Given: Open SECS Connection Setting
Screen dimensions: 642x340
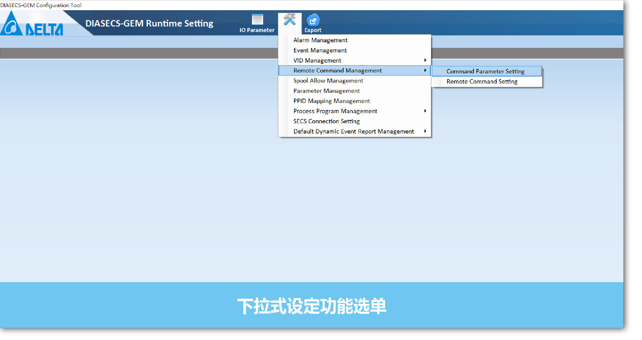Looking at the screenshot, I should 327,121.
